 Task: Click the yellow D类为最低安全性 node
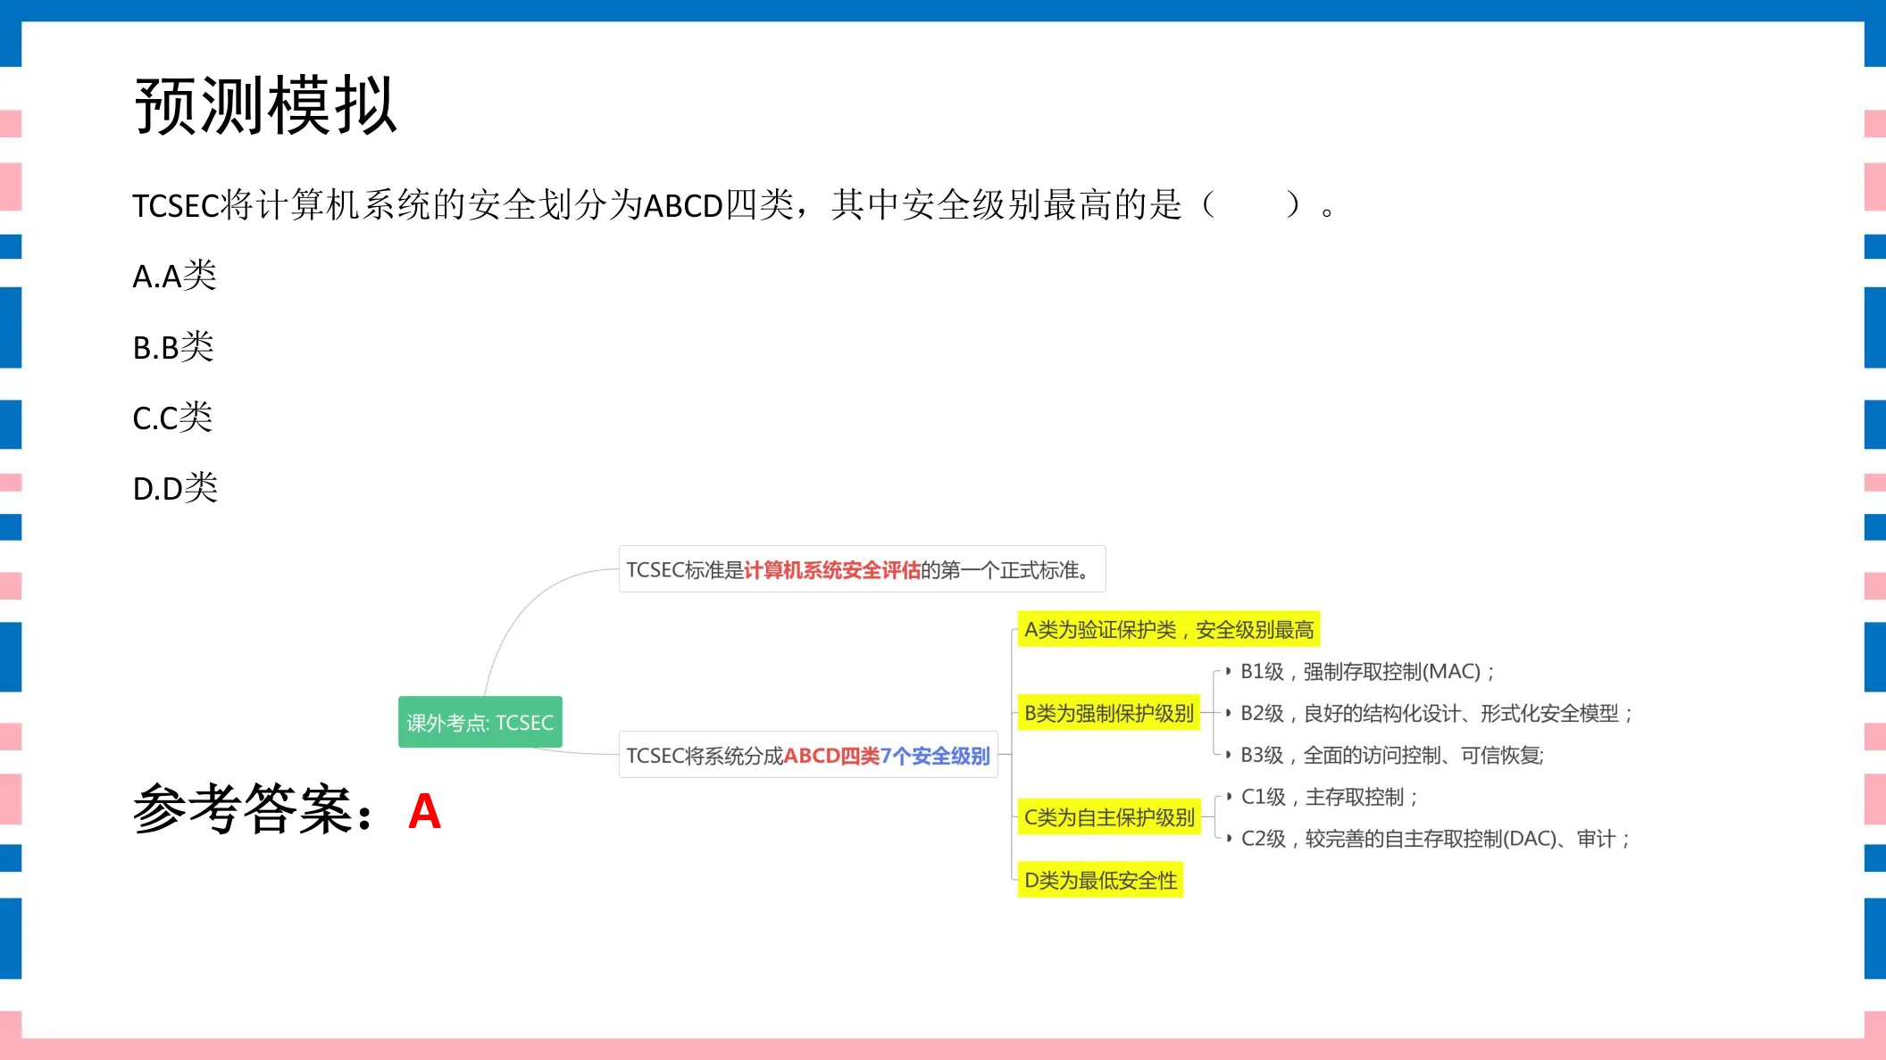(1100, 880)
